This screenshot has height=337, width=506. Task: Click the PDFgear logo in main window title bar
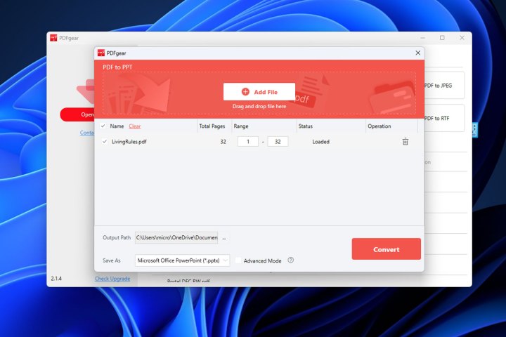(53, 38)
